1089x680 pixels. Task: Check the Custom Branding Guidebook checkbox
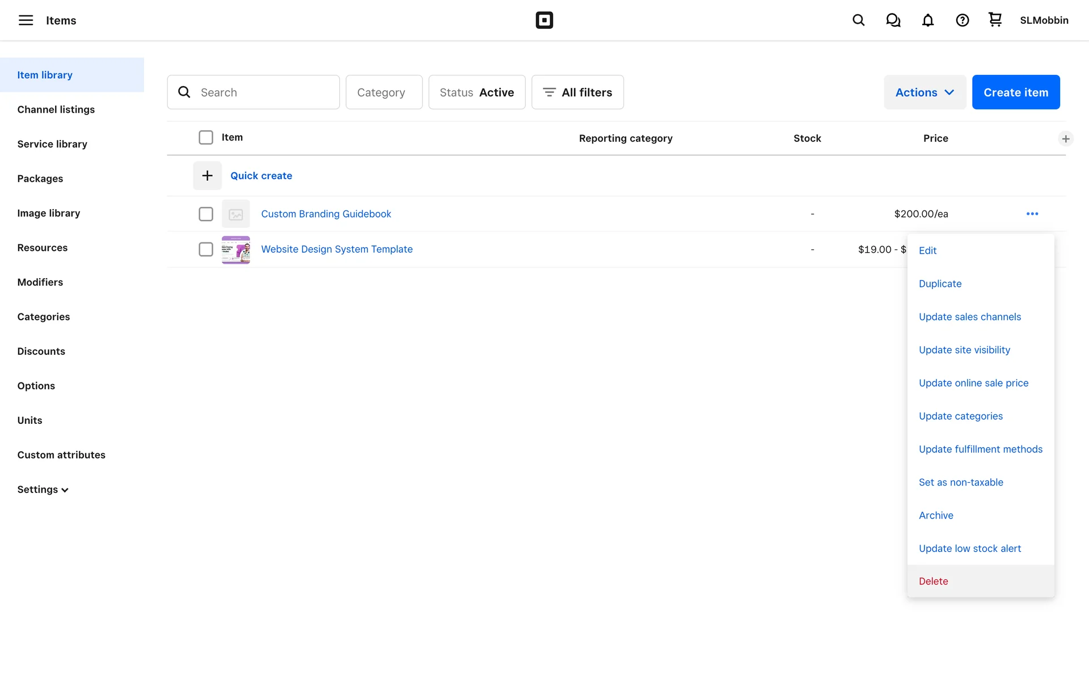click(x=206, y=214)
